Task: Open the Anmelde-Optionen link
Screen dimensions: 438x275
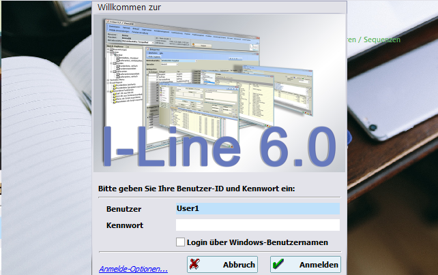Action: (x=133, y=269)
